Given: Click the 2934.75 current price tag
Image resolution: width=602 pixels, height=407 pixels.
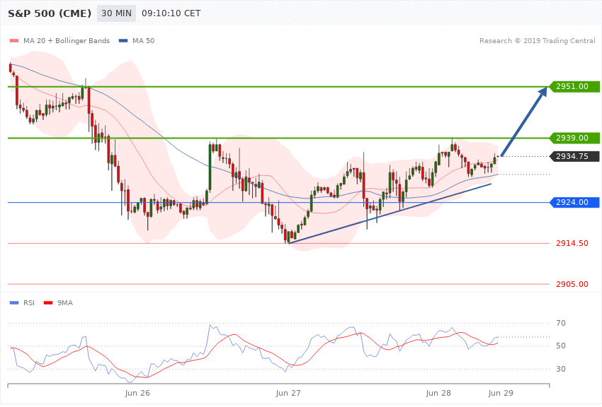Looking at the screenshot, I should pos(575,156).
